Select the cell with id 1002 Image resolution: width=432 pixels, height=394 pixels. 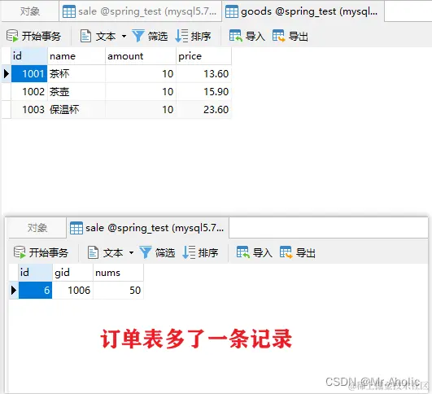29,91
